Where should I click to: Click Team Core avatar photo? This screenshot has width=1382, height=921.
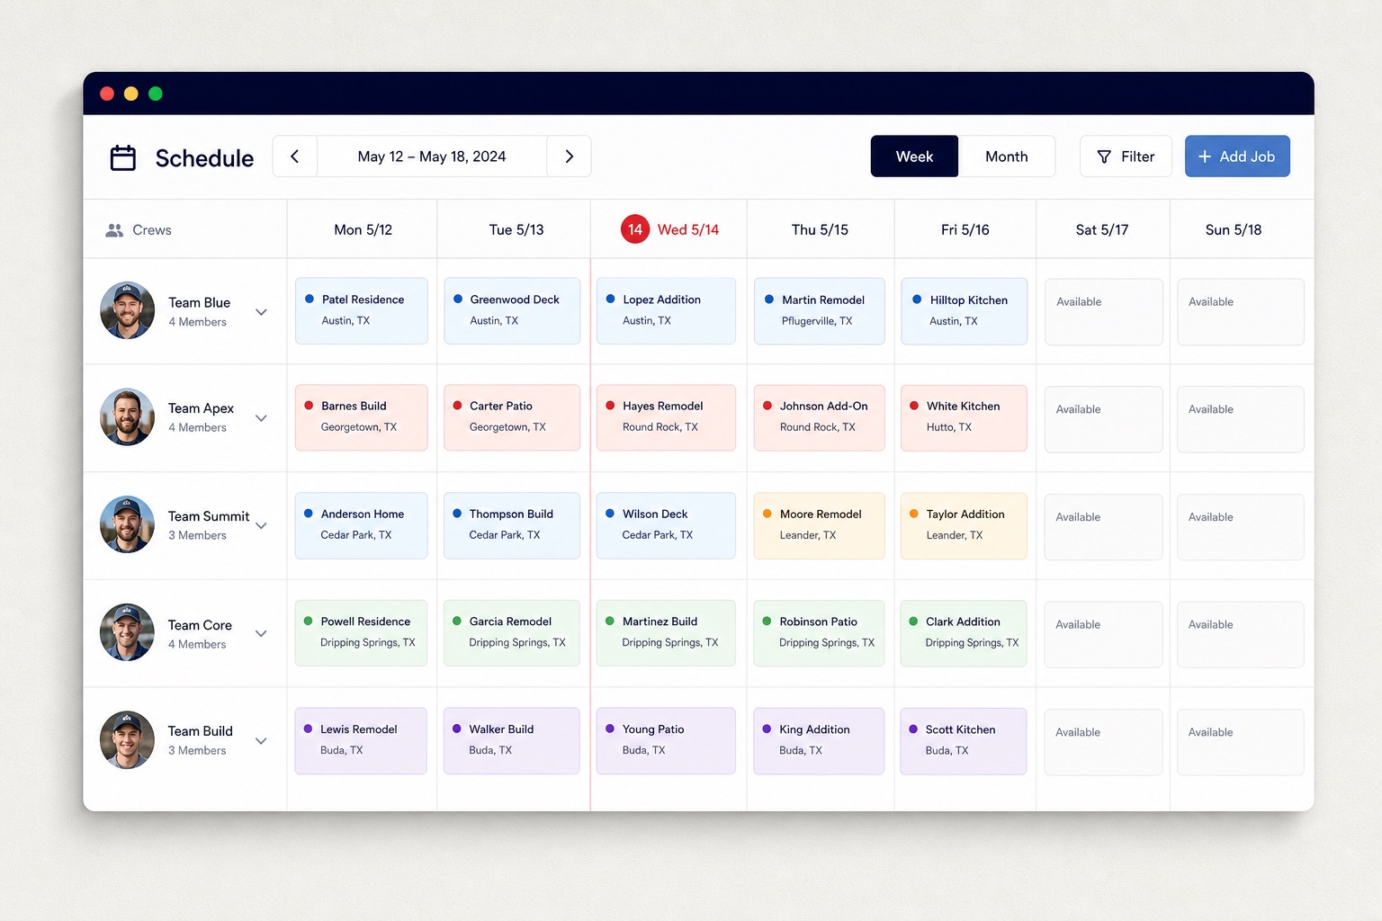(127, 632)
